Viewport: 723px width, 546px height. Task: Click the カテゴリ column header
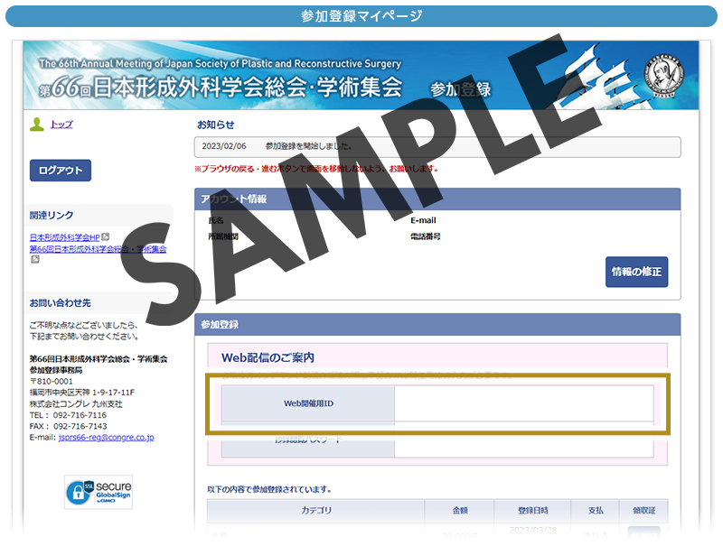click(x=315, y=510)
